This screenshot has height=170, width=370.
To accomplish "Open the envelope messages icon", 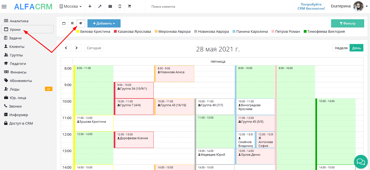I will (x=110, y=6).
